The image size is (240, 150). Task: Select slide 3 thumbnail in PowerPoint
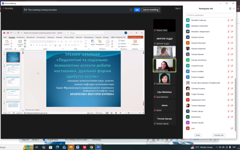tap(13, 82)
